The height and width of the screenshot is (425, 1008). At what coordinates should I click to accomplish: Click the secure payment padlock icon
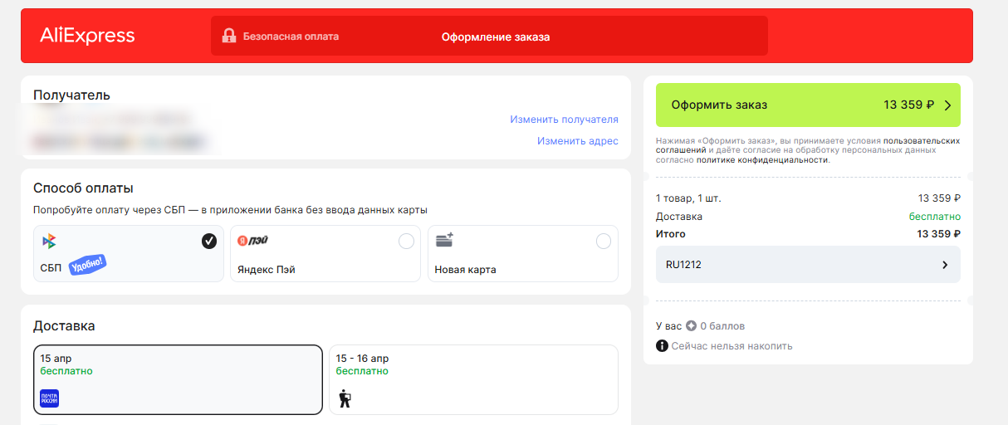coord(229,36)
